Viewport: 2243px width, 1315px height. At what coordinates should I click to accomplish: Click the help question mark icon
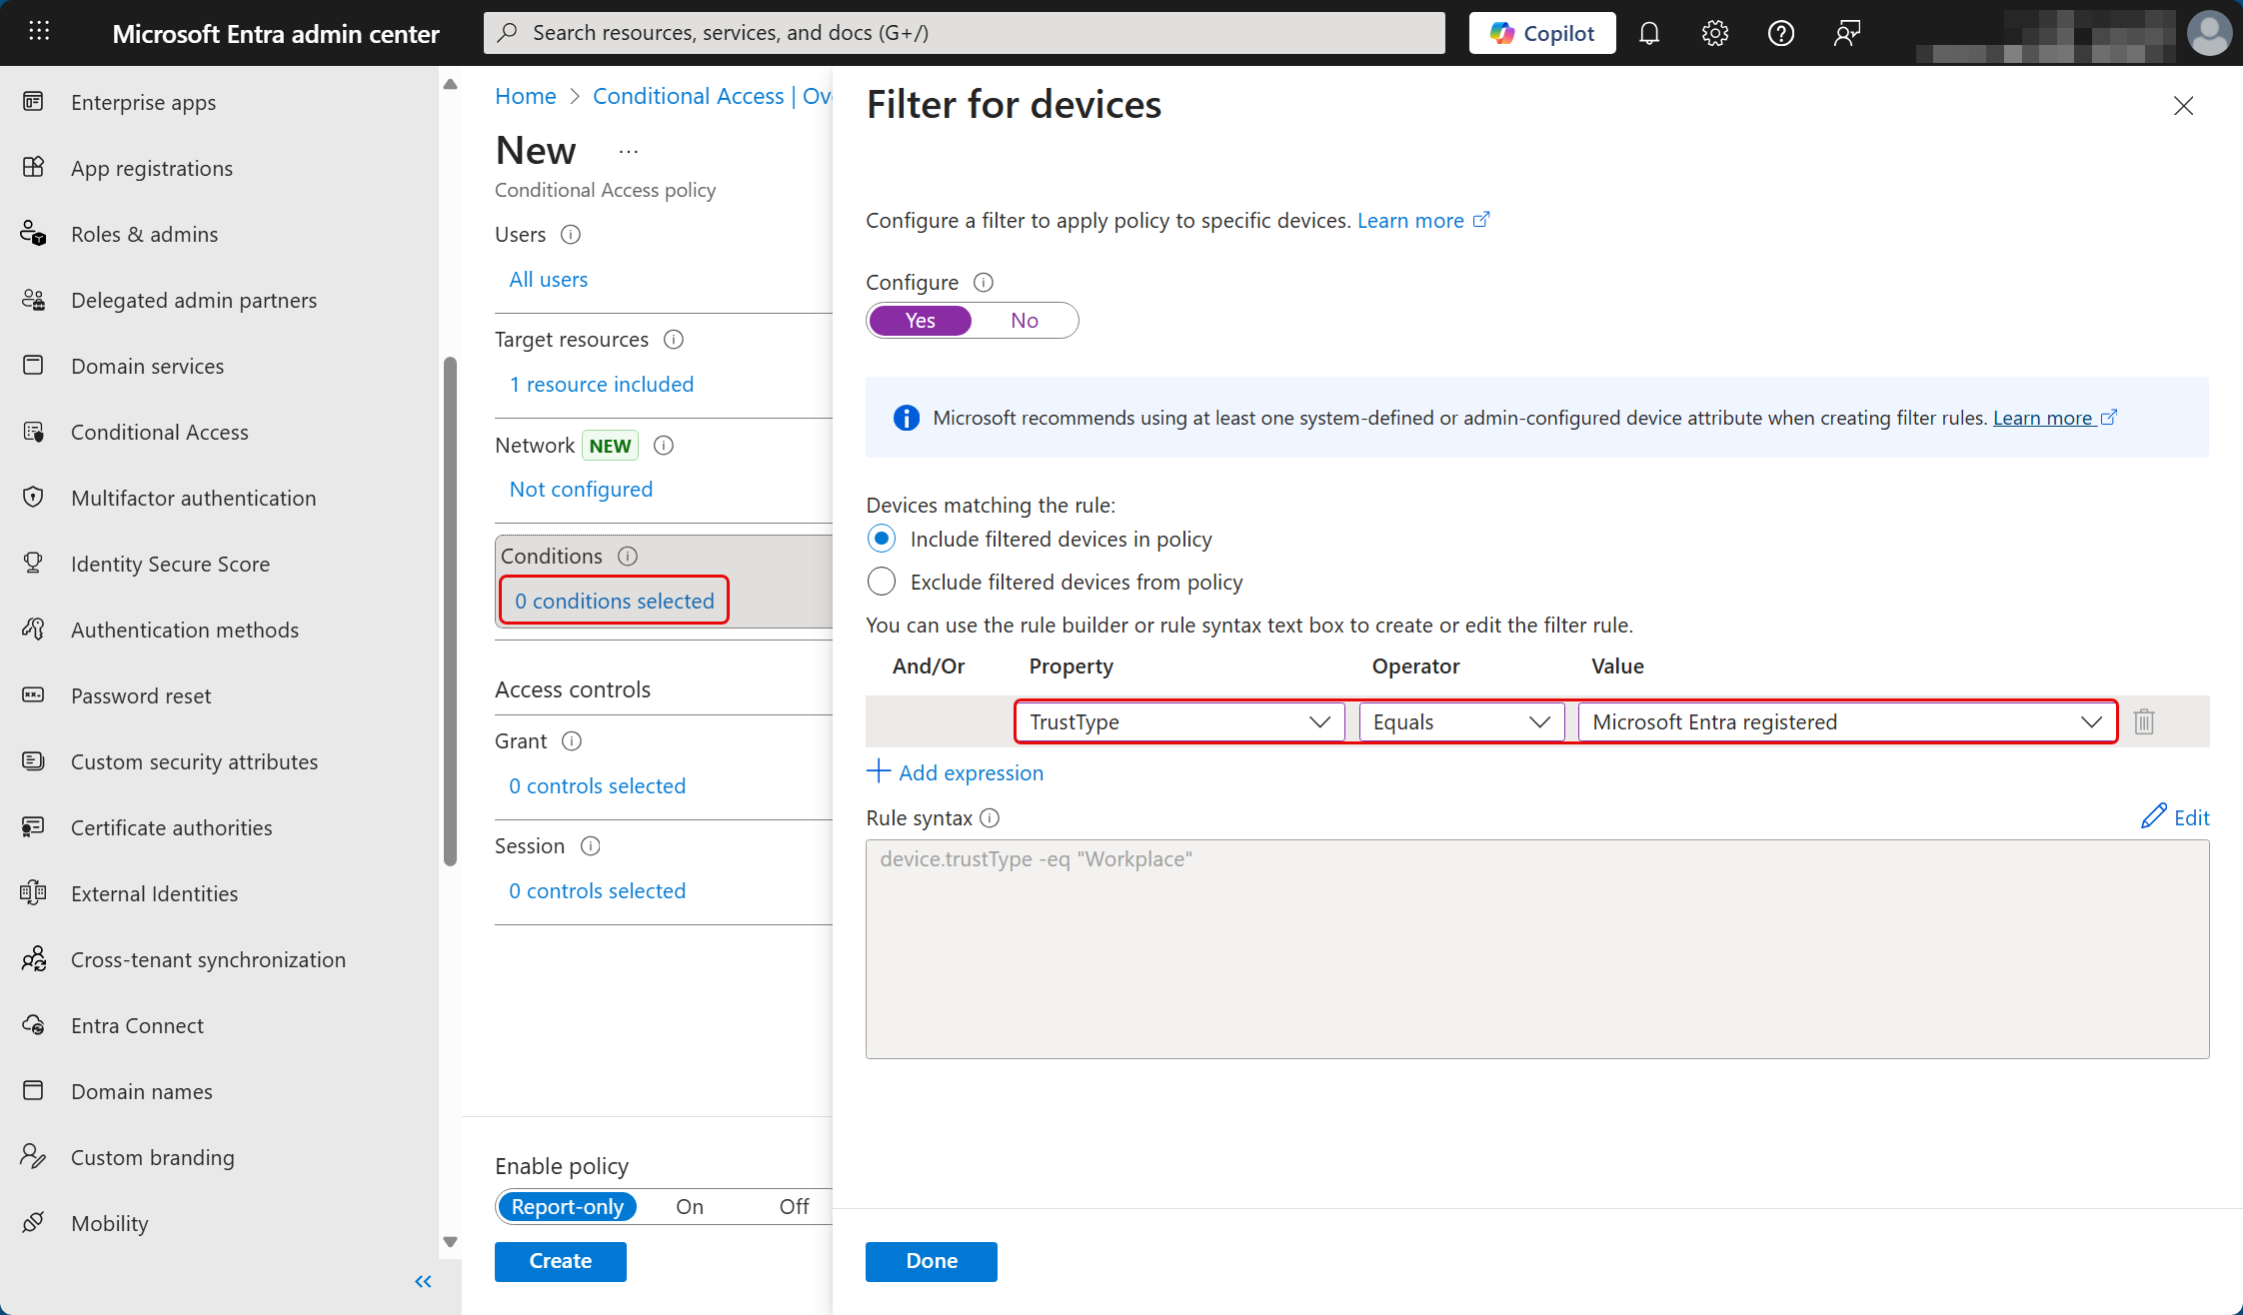tap(1780, 33)
